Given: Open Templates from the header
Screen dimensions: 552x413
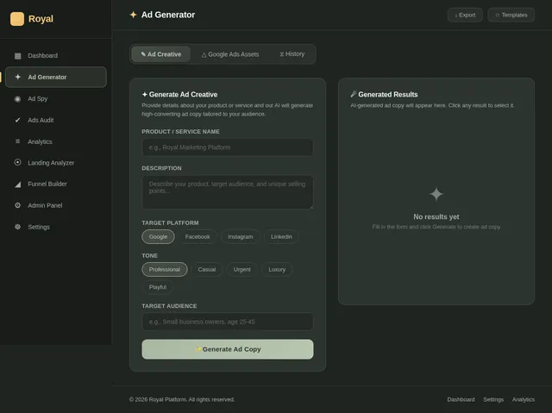Looking at the screenshot, I should coord(511,16).
